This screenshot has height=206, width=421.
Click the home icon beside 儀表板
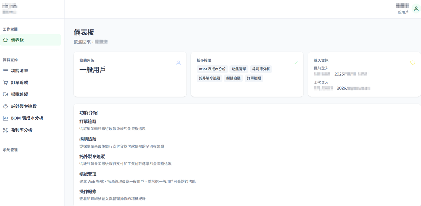point(5,40)
